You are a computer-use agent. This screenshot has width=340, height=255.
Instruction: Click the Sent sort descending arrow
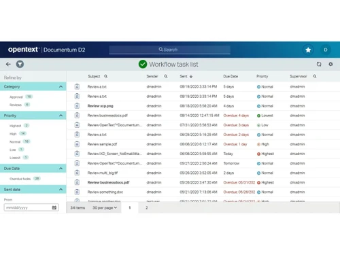(191, 76)
